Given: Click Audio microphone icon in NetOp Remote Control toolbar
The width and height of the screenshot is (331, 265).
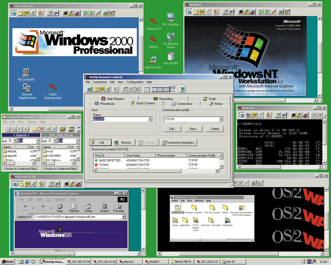Looking at the screenshot, I should point(108,90).
